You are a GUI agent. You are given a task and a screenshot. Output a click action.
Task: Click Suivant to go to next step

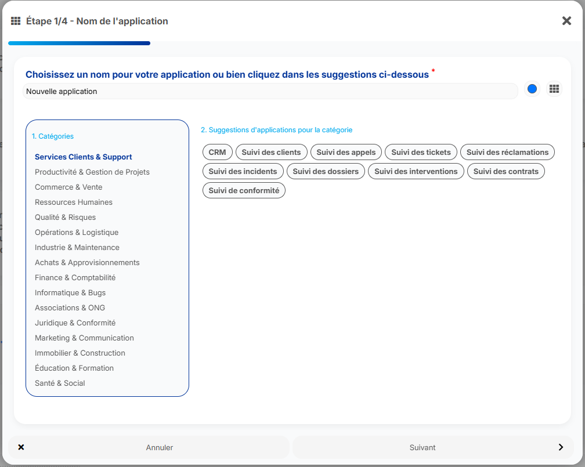coord(433,447)
